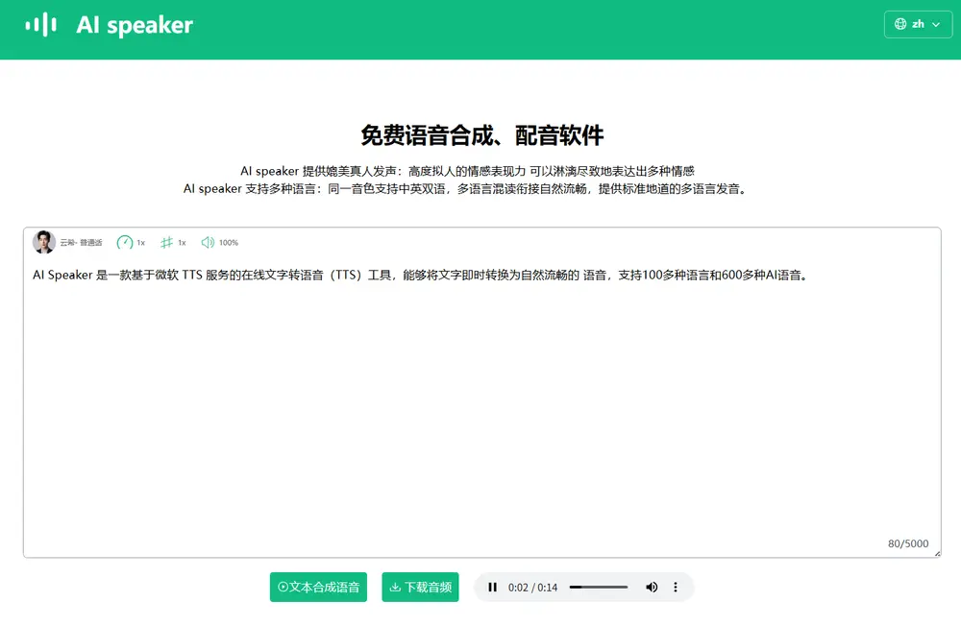Click the 100% volume value
Viewport: 961px width, 626px height.
(229, 243)
